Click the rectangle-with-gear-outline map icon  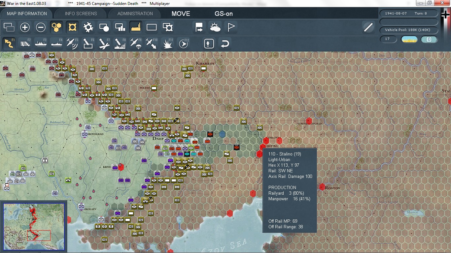pos(168,27)
